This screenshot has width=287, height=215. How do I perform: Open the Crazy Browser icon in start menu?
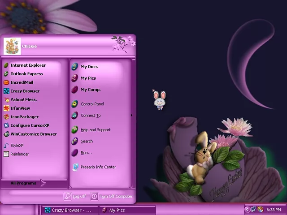coord(6,91)
